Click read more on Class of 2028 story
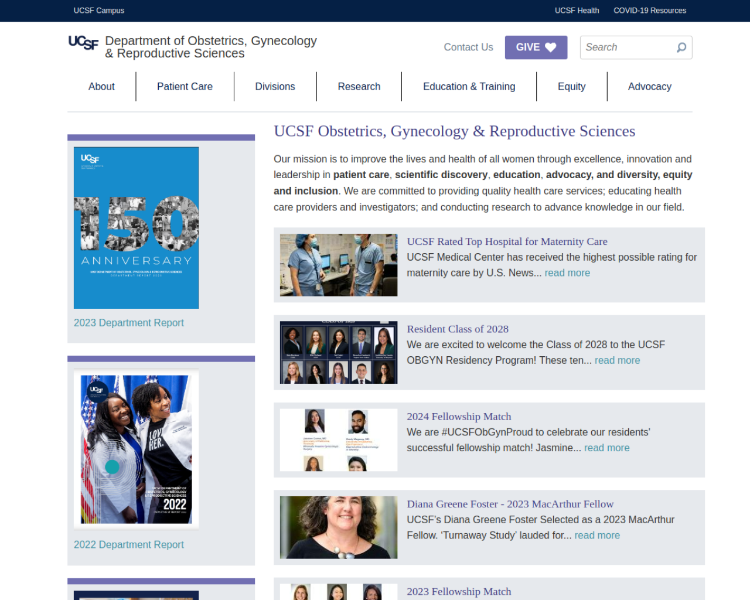The height and width of the screenshot is (600, 750). point(617,360)
